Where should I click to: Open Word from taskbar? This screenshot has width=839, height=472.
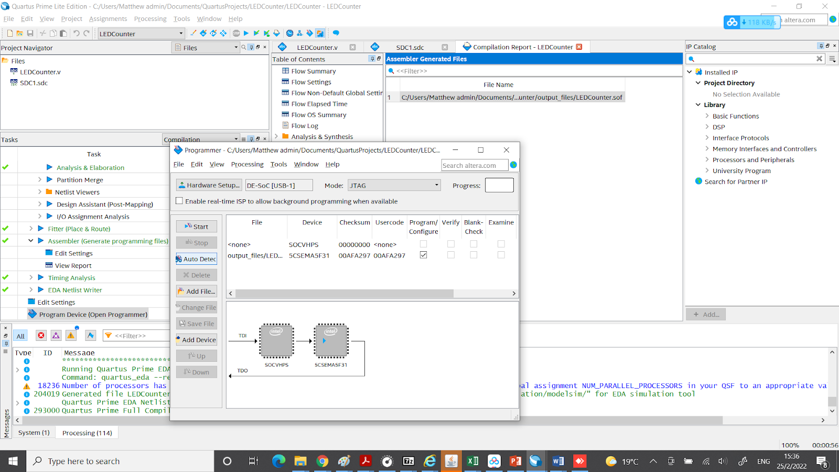tap(558, 461)
